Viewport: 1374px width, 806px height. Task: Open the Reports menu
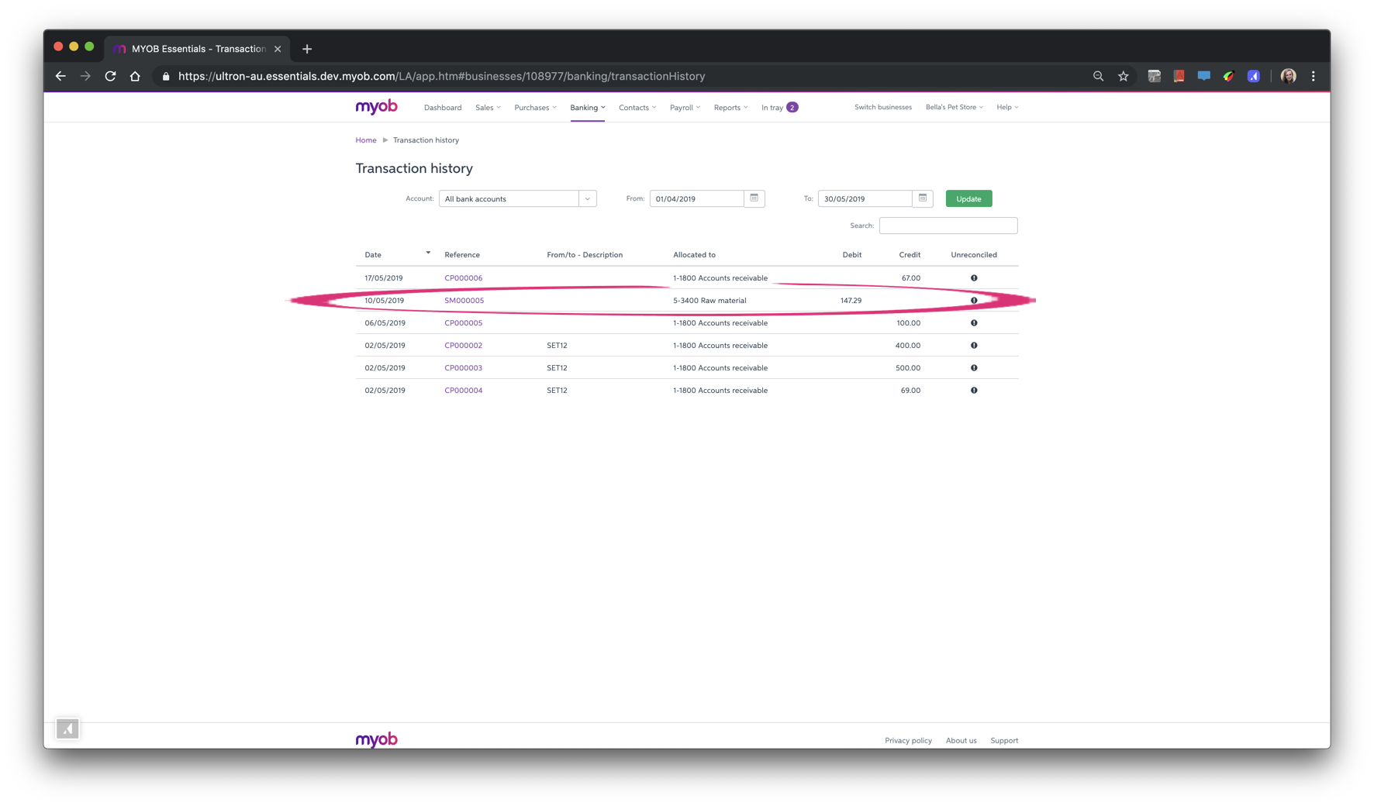[x=730, y=108]
